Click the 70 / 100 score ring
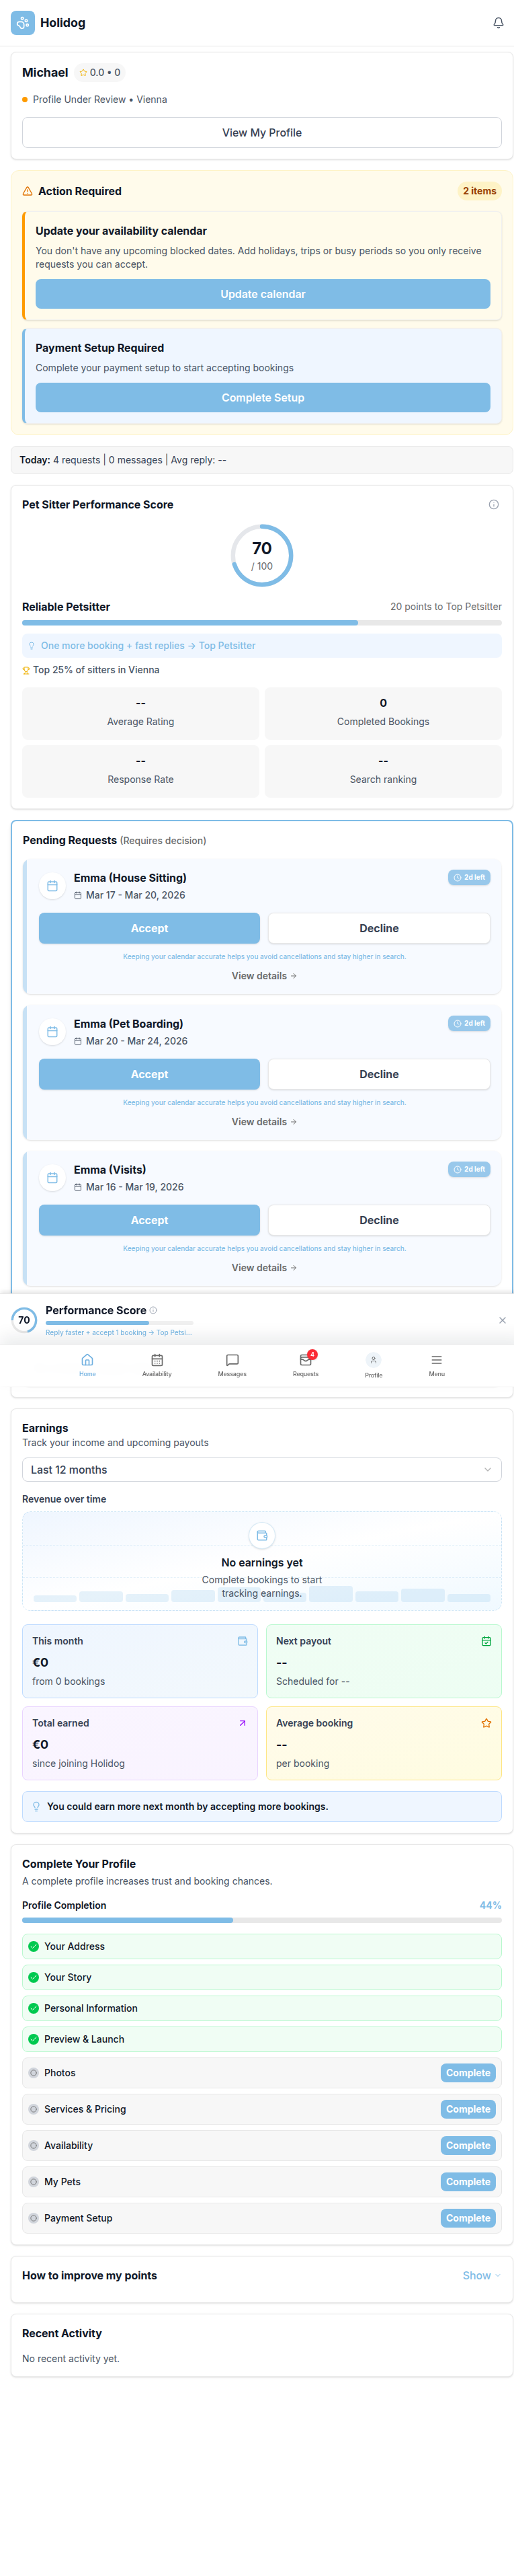514x2576 pixels. pyautogui.click(x=261, y=555)
